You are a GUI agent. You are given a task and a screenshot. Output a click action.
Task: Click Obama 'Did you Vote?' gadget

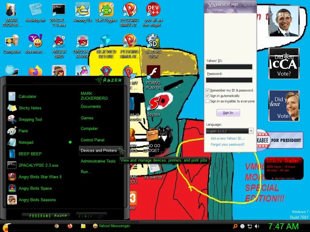tap(284, 21)
